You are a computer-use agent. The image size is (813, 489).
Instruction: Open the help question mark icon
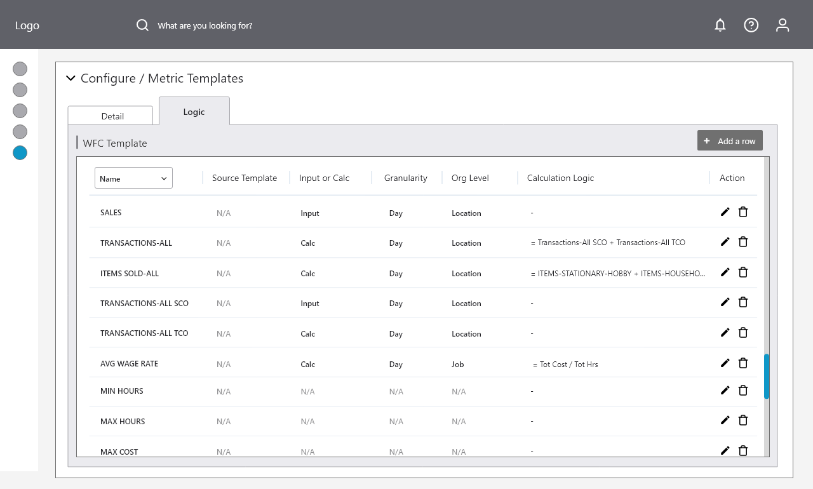[x=751, y=25]
